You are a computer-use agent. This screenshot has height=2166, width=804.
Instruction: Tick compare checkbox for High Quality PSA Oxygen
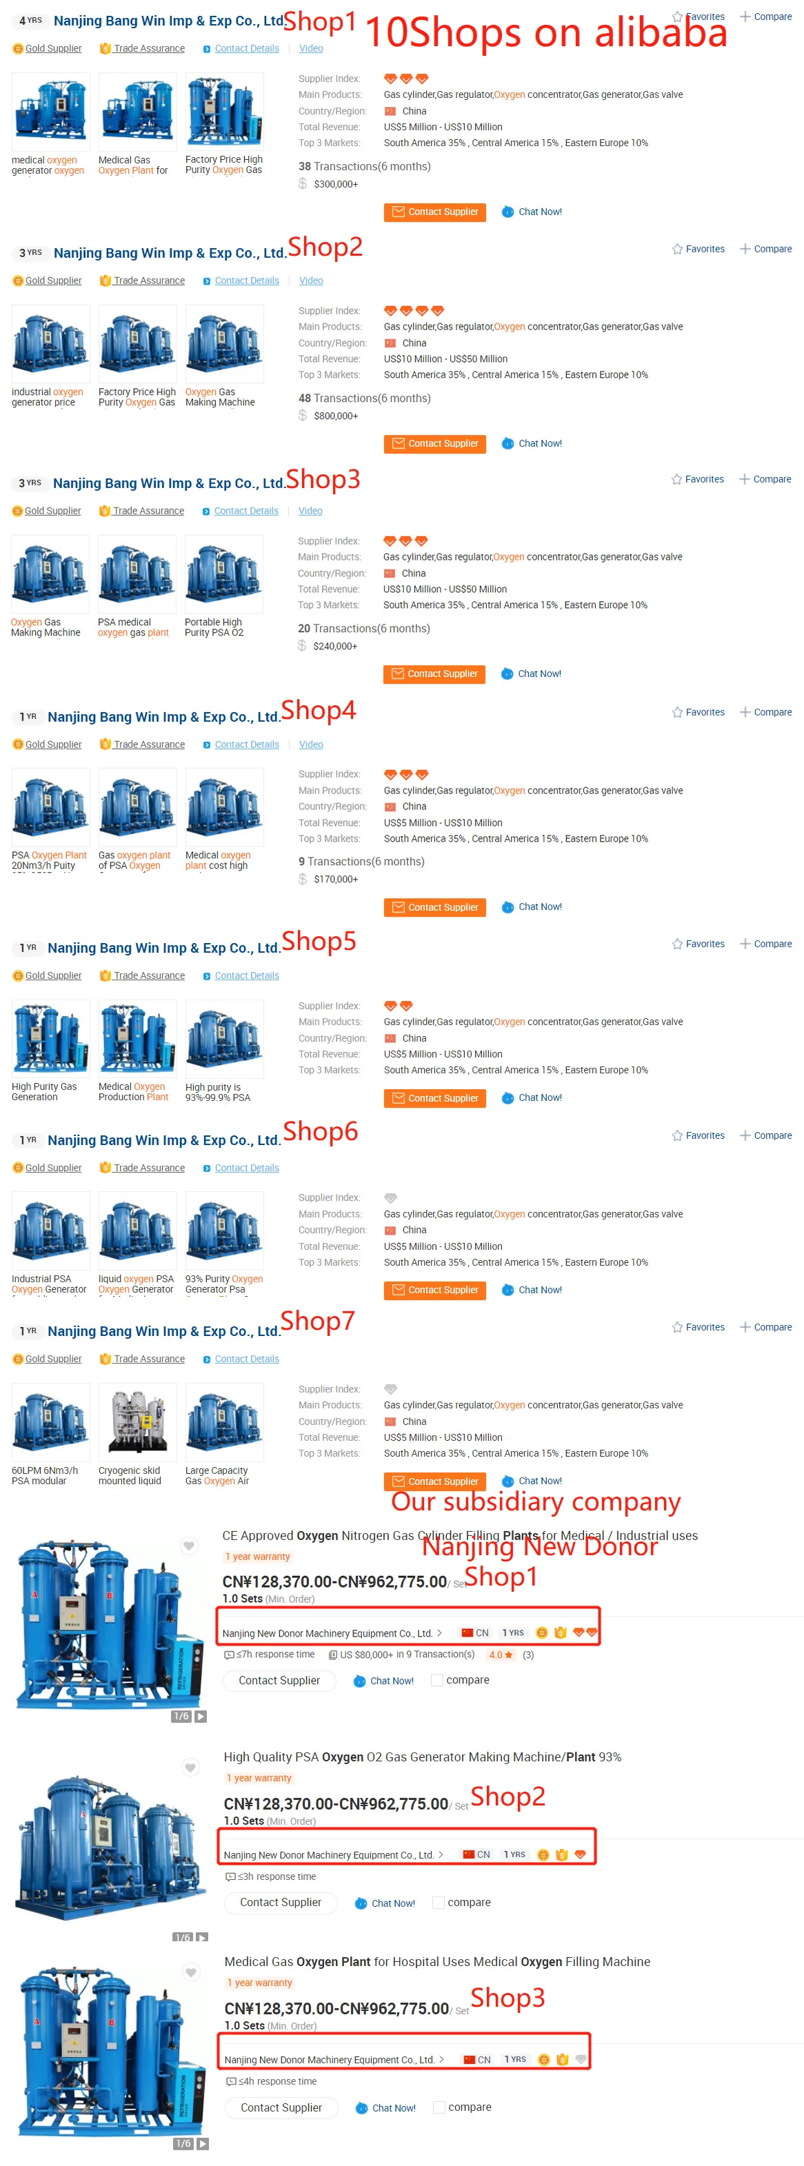[x=438, y=1902]
